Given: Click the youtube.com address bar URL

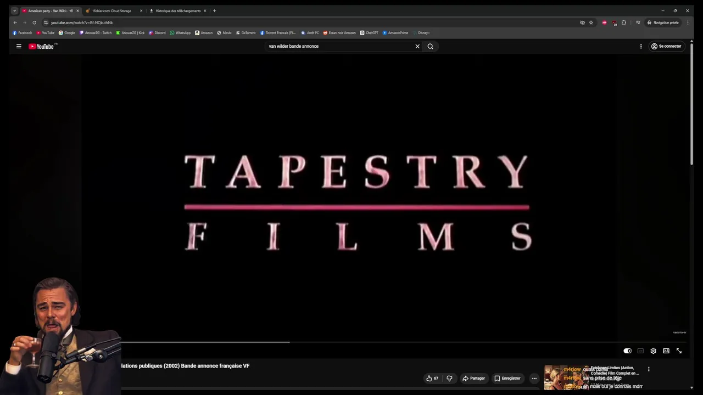Looking at the screenshot, I should tap(82, 22).
